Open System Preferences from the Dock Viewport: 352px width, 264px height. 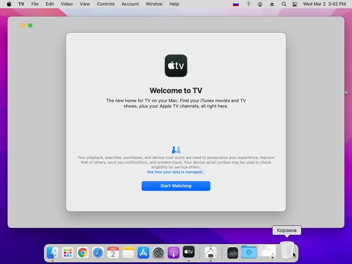point(158,253)
